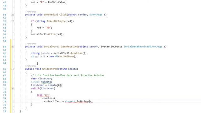Click line number 75 in the gutter
The width and height of the screenshot is (201, 113).
pos(4,102)
